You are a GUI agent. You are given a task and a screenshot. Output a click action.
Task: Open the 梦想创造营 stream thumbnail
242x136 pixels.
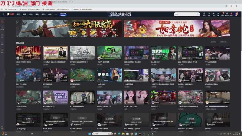pos(55,53)
